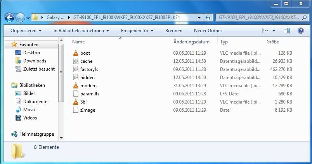Click Brennen in the toolbar

174,31
